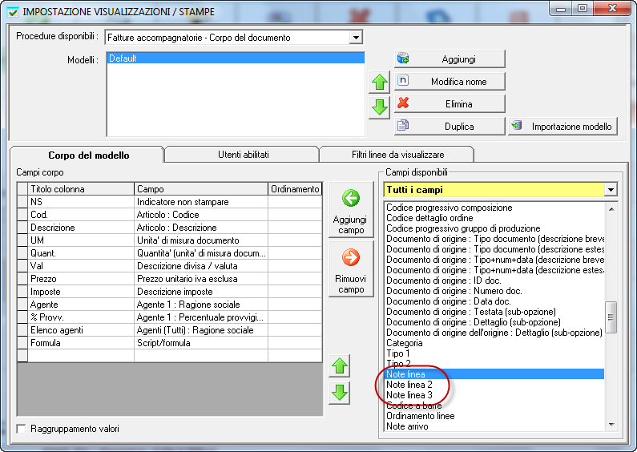Click the Titolo colonna column header
The height and width of the screenshot is (452, 637).
coord(81,189)
